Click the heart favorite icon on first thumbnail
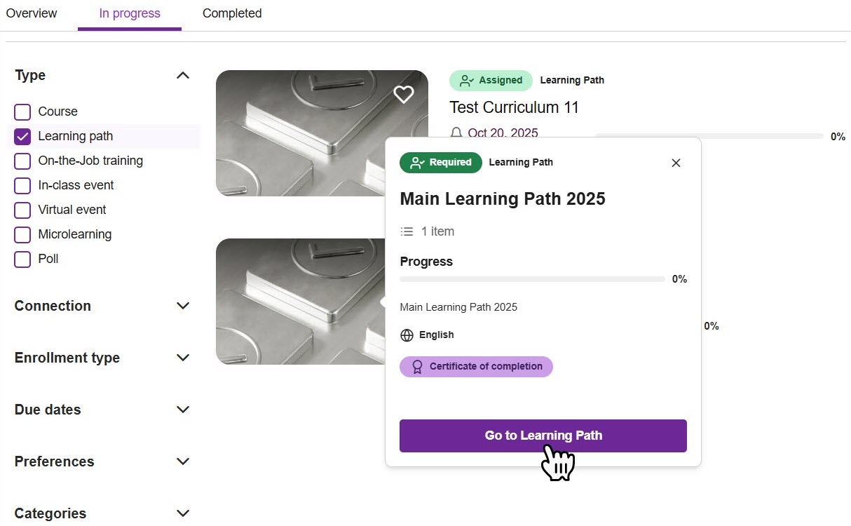 (403, 95)
